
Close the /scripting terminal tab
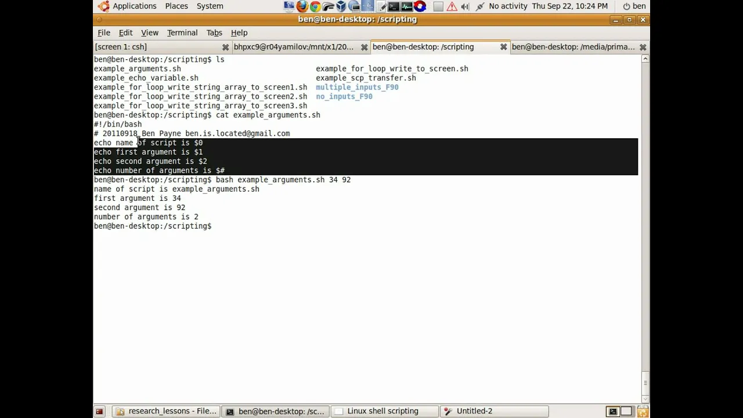(503, 47)
